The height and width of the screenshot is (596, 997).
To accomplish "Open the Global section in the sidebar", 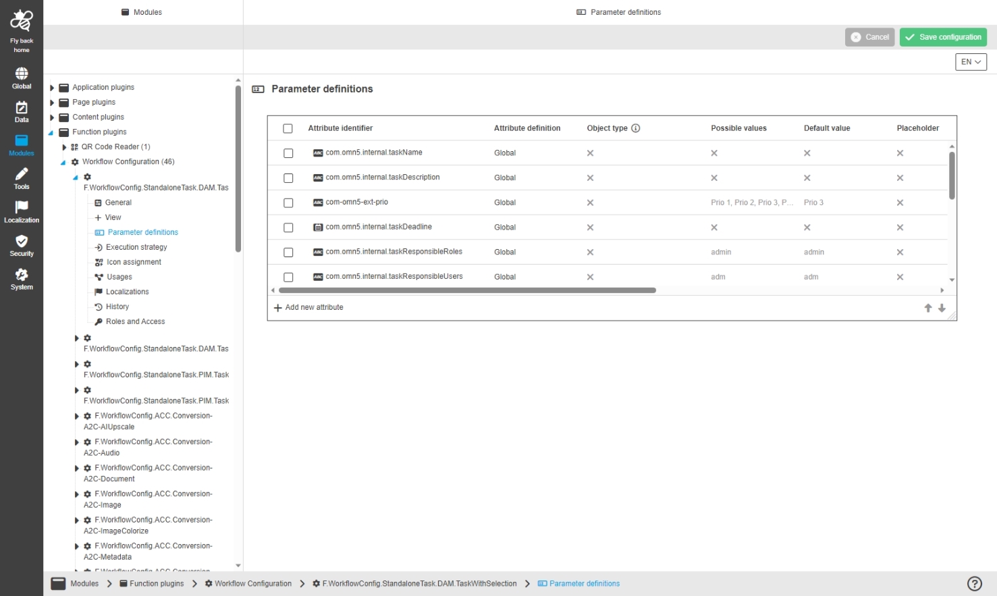I will pyautogui.click(x=22, y=78).
